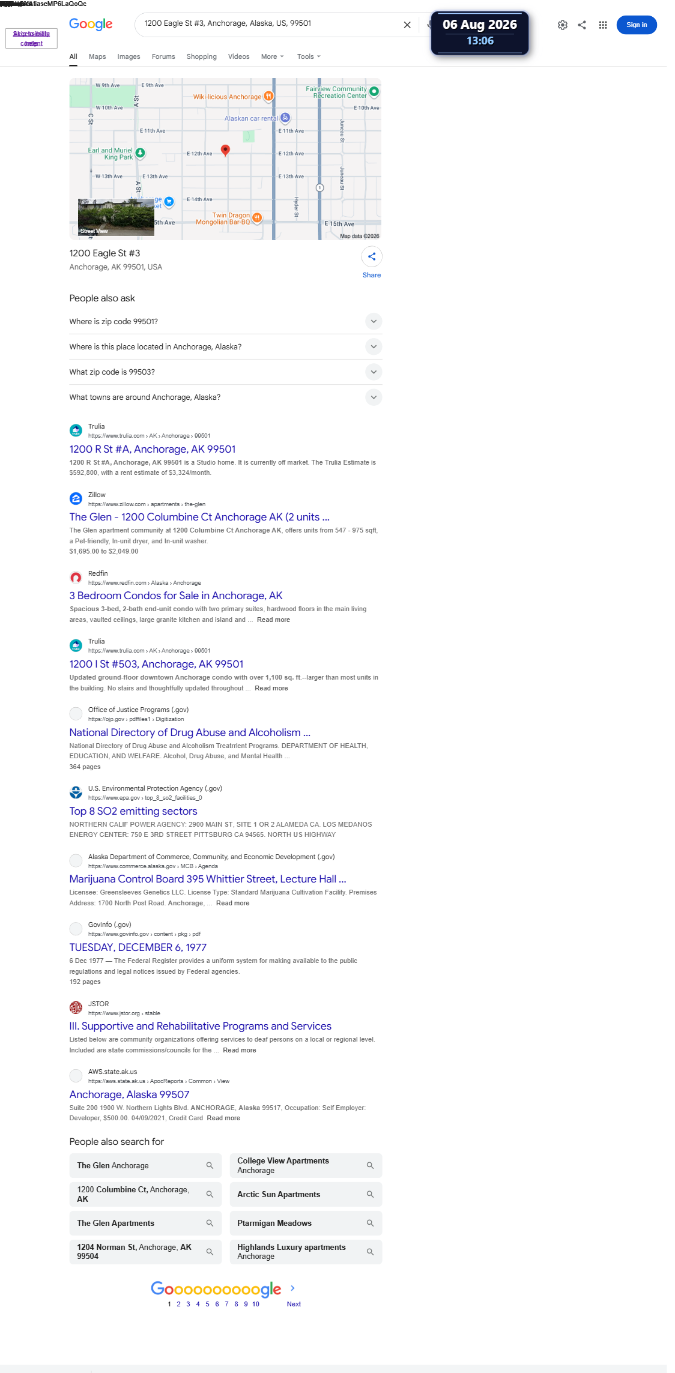The image size is (675, 1373).
Task: Click the share icon in header
Action: 582,25
